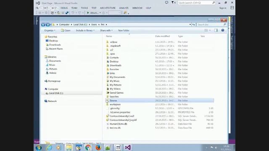Open the ANALYZE menu in Visual Studio
Image resolution: width=269 pixels, height=151 pixels.
(x=124, y=8)
